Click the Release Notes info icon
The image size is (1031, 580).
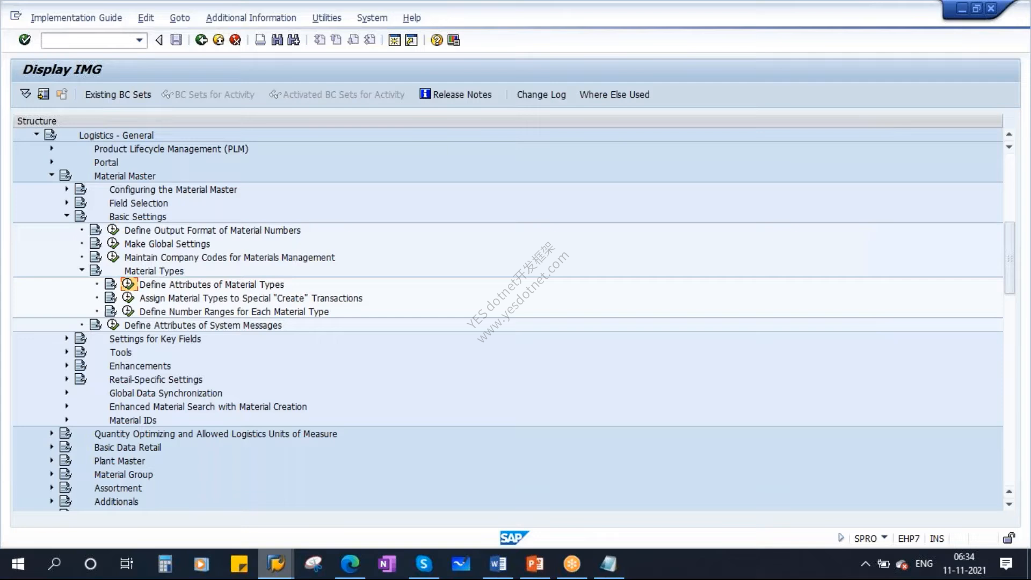point(425,94)
